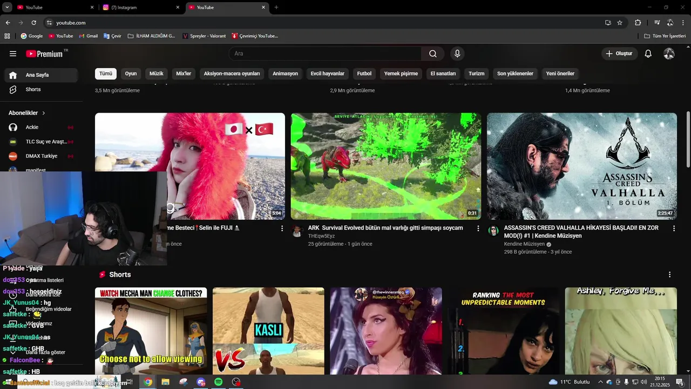Open the Chrome three-dot menu

pyautogui.click(x=683, y=23)
